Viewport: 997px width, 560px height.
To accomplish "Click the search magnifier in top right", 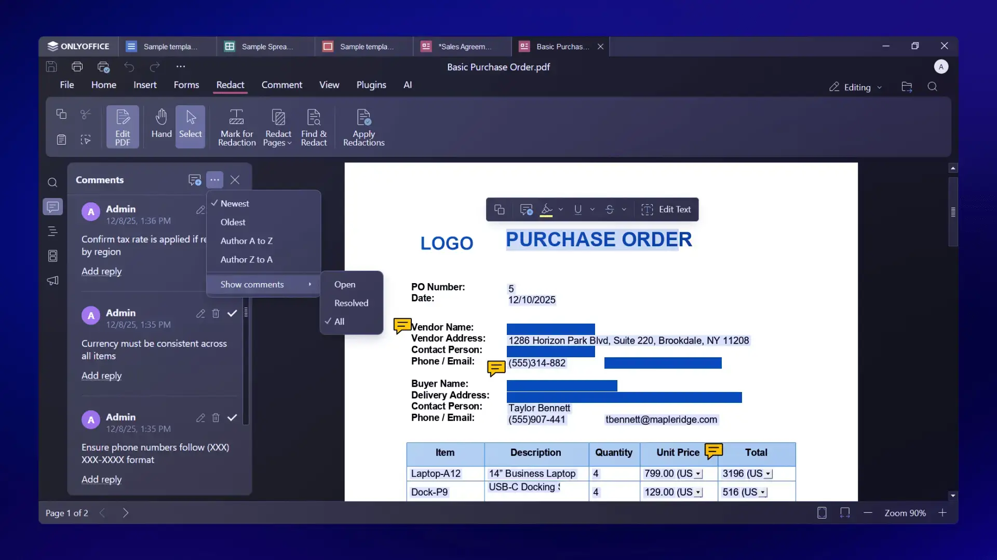I will (x=933, y=87).
